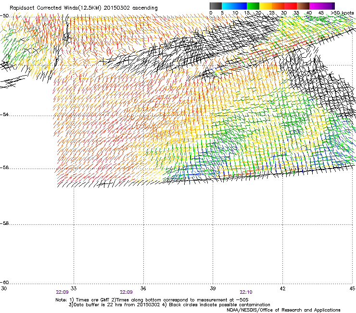Viewport: 356px width, 313px height.
Task: Click the legend label 40
Action: coord(309,13)
